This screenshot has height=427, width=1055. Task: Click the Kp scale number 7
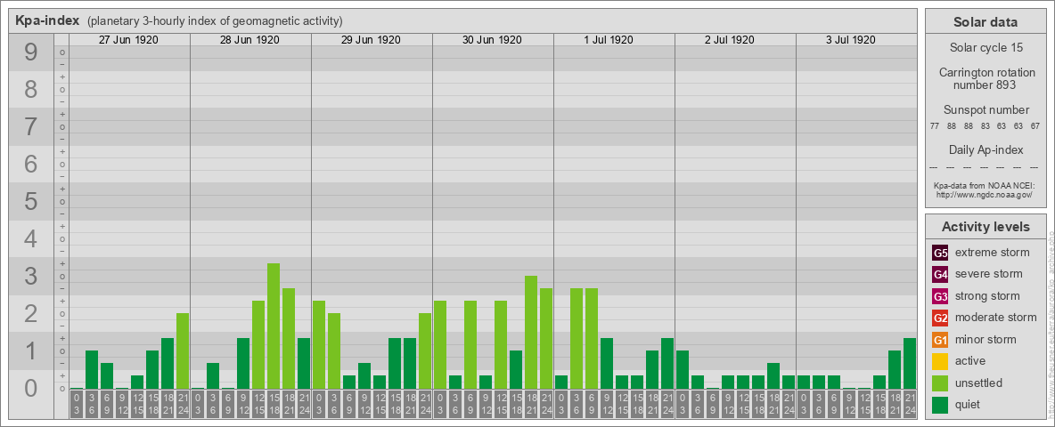(30, 127)
